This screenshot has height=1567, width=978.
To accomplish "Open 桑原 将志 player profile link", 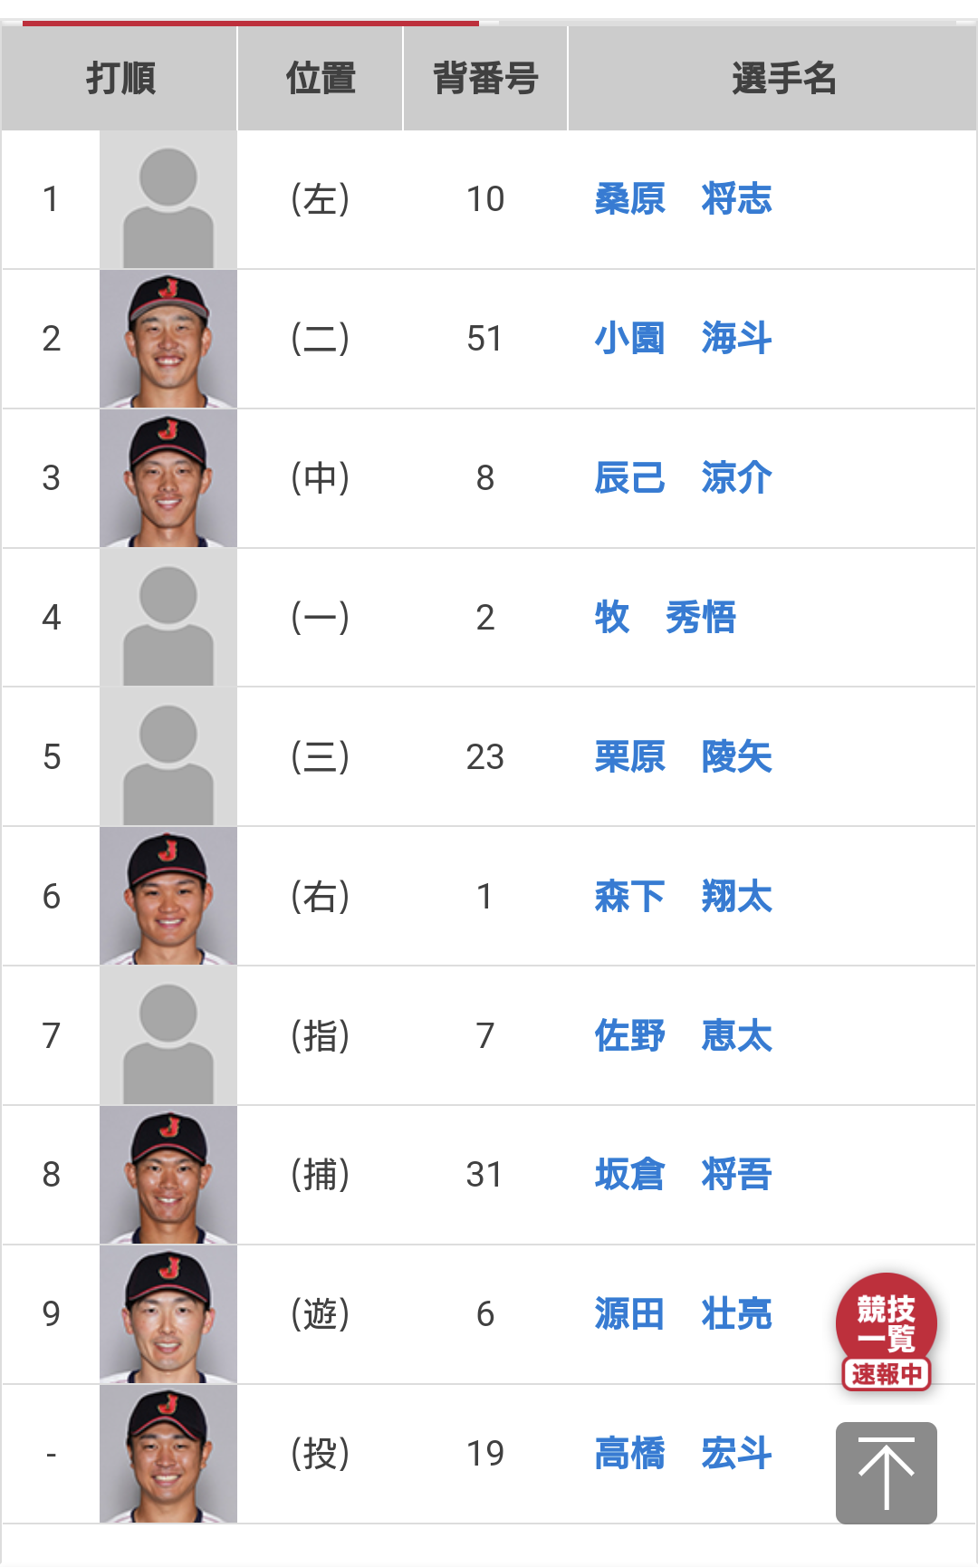I will coord(683,199).
